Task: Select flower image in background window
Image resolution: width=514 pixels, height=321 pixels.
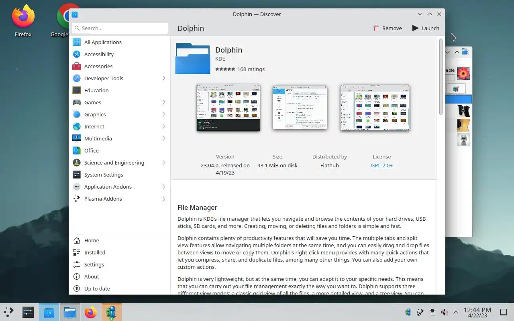Action: (463, 73)
